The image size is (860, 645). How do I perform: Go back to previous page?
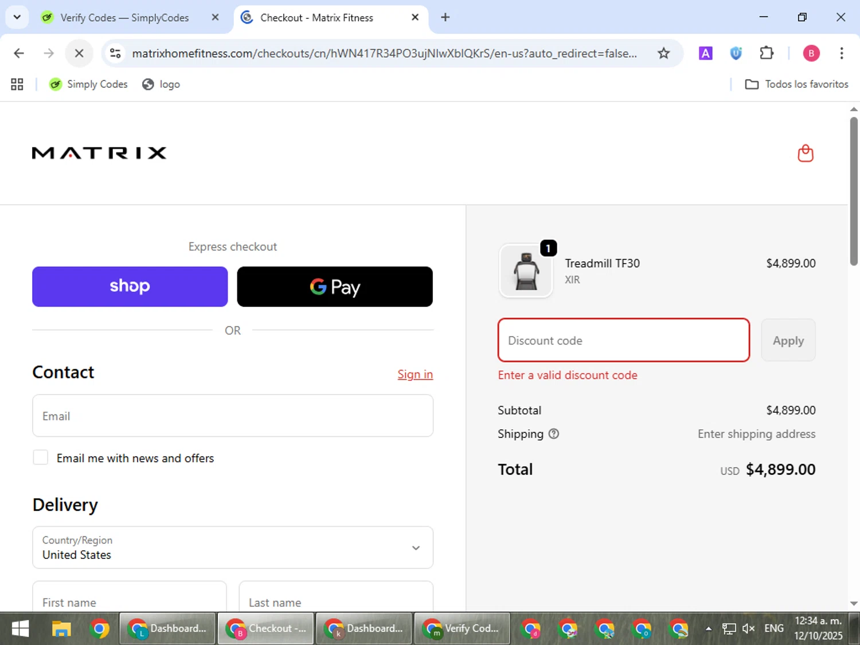pos(19,53)
